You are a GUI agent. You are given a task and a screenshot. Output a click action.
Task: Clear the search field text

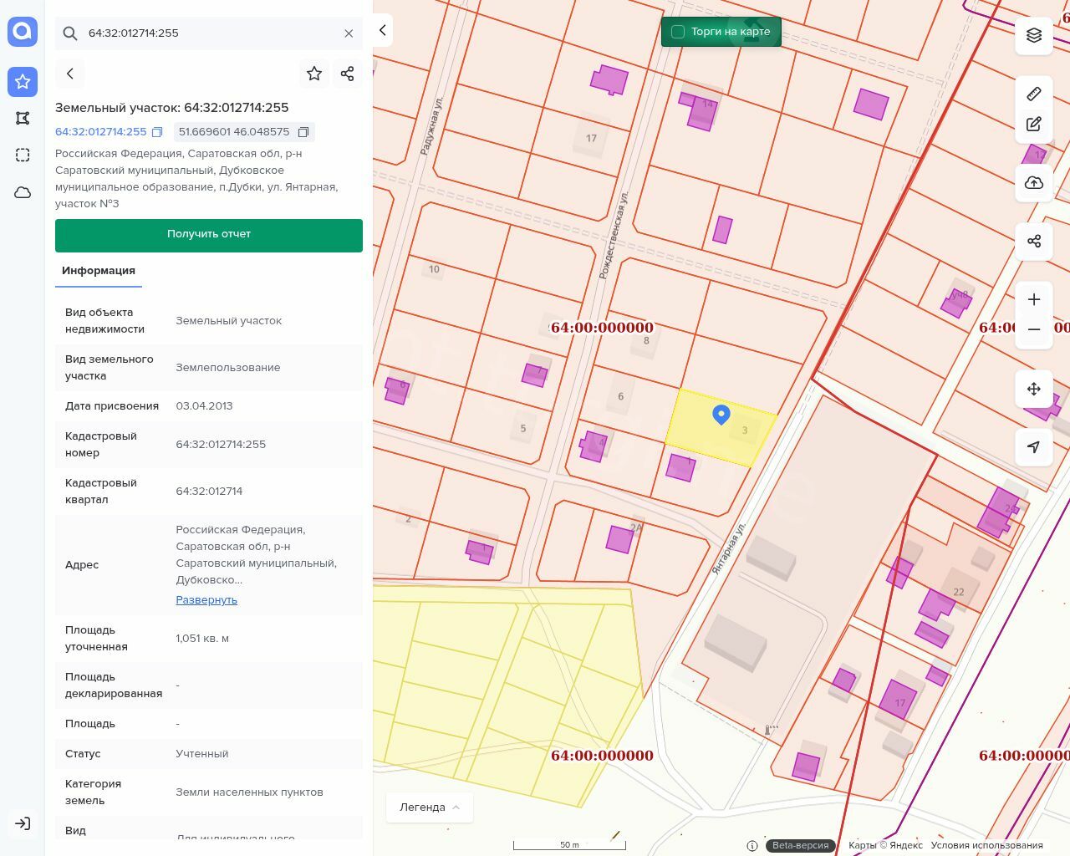point(349,33)
